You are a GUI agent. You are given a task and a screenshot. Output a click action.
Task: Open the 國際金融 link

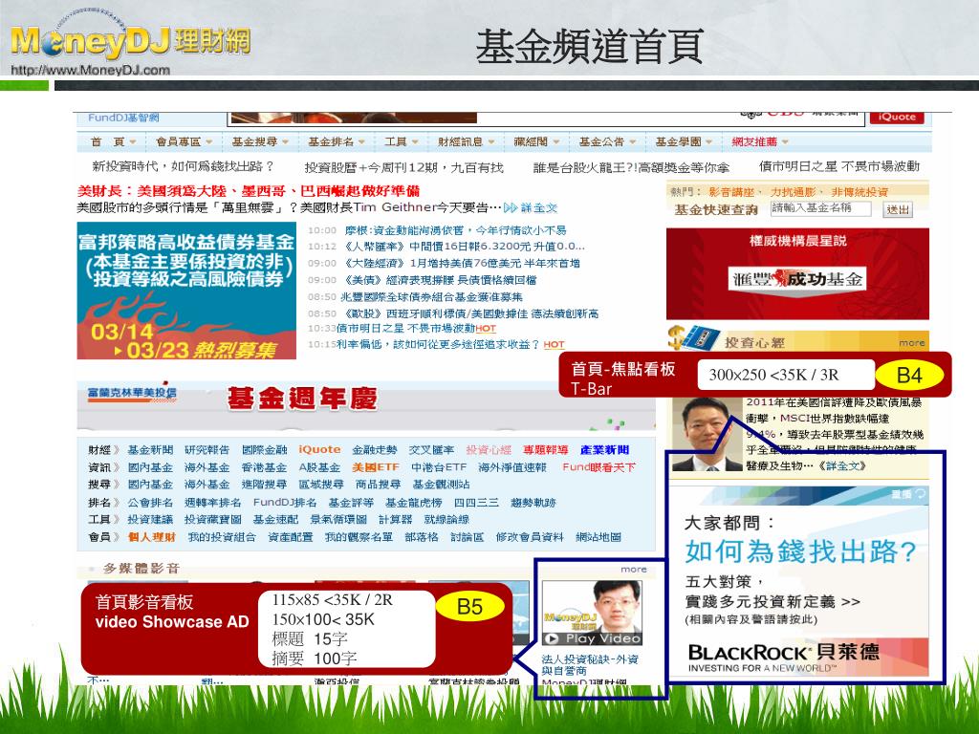pyautogui.click(x=264, y=450)
